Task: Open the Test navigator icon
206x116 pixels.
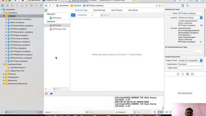Action: coord(26,5)
